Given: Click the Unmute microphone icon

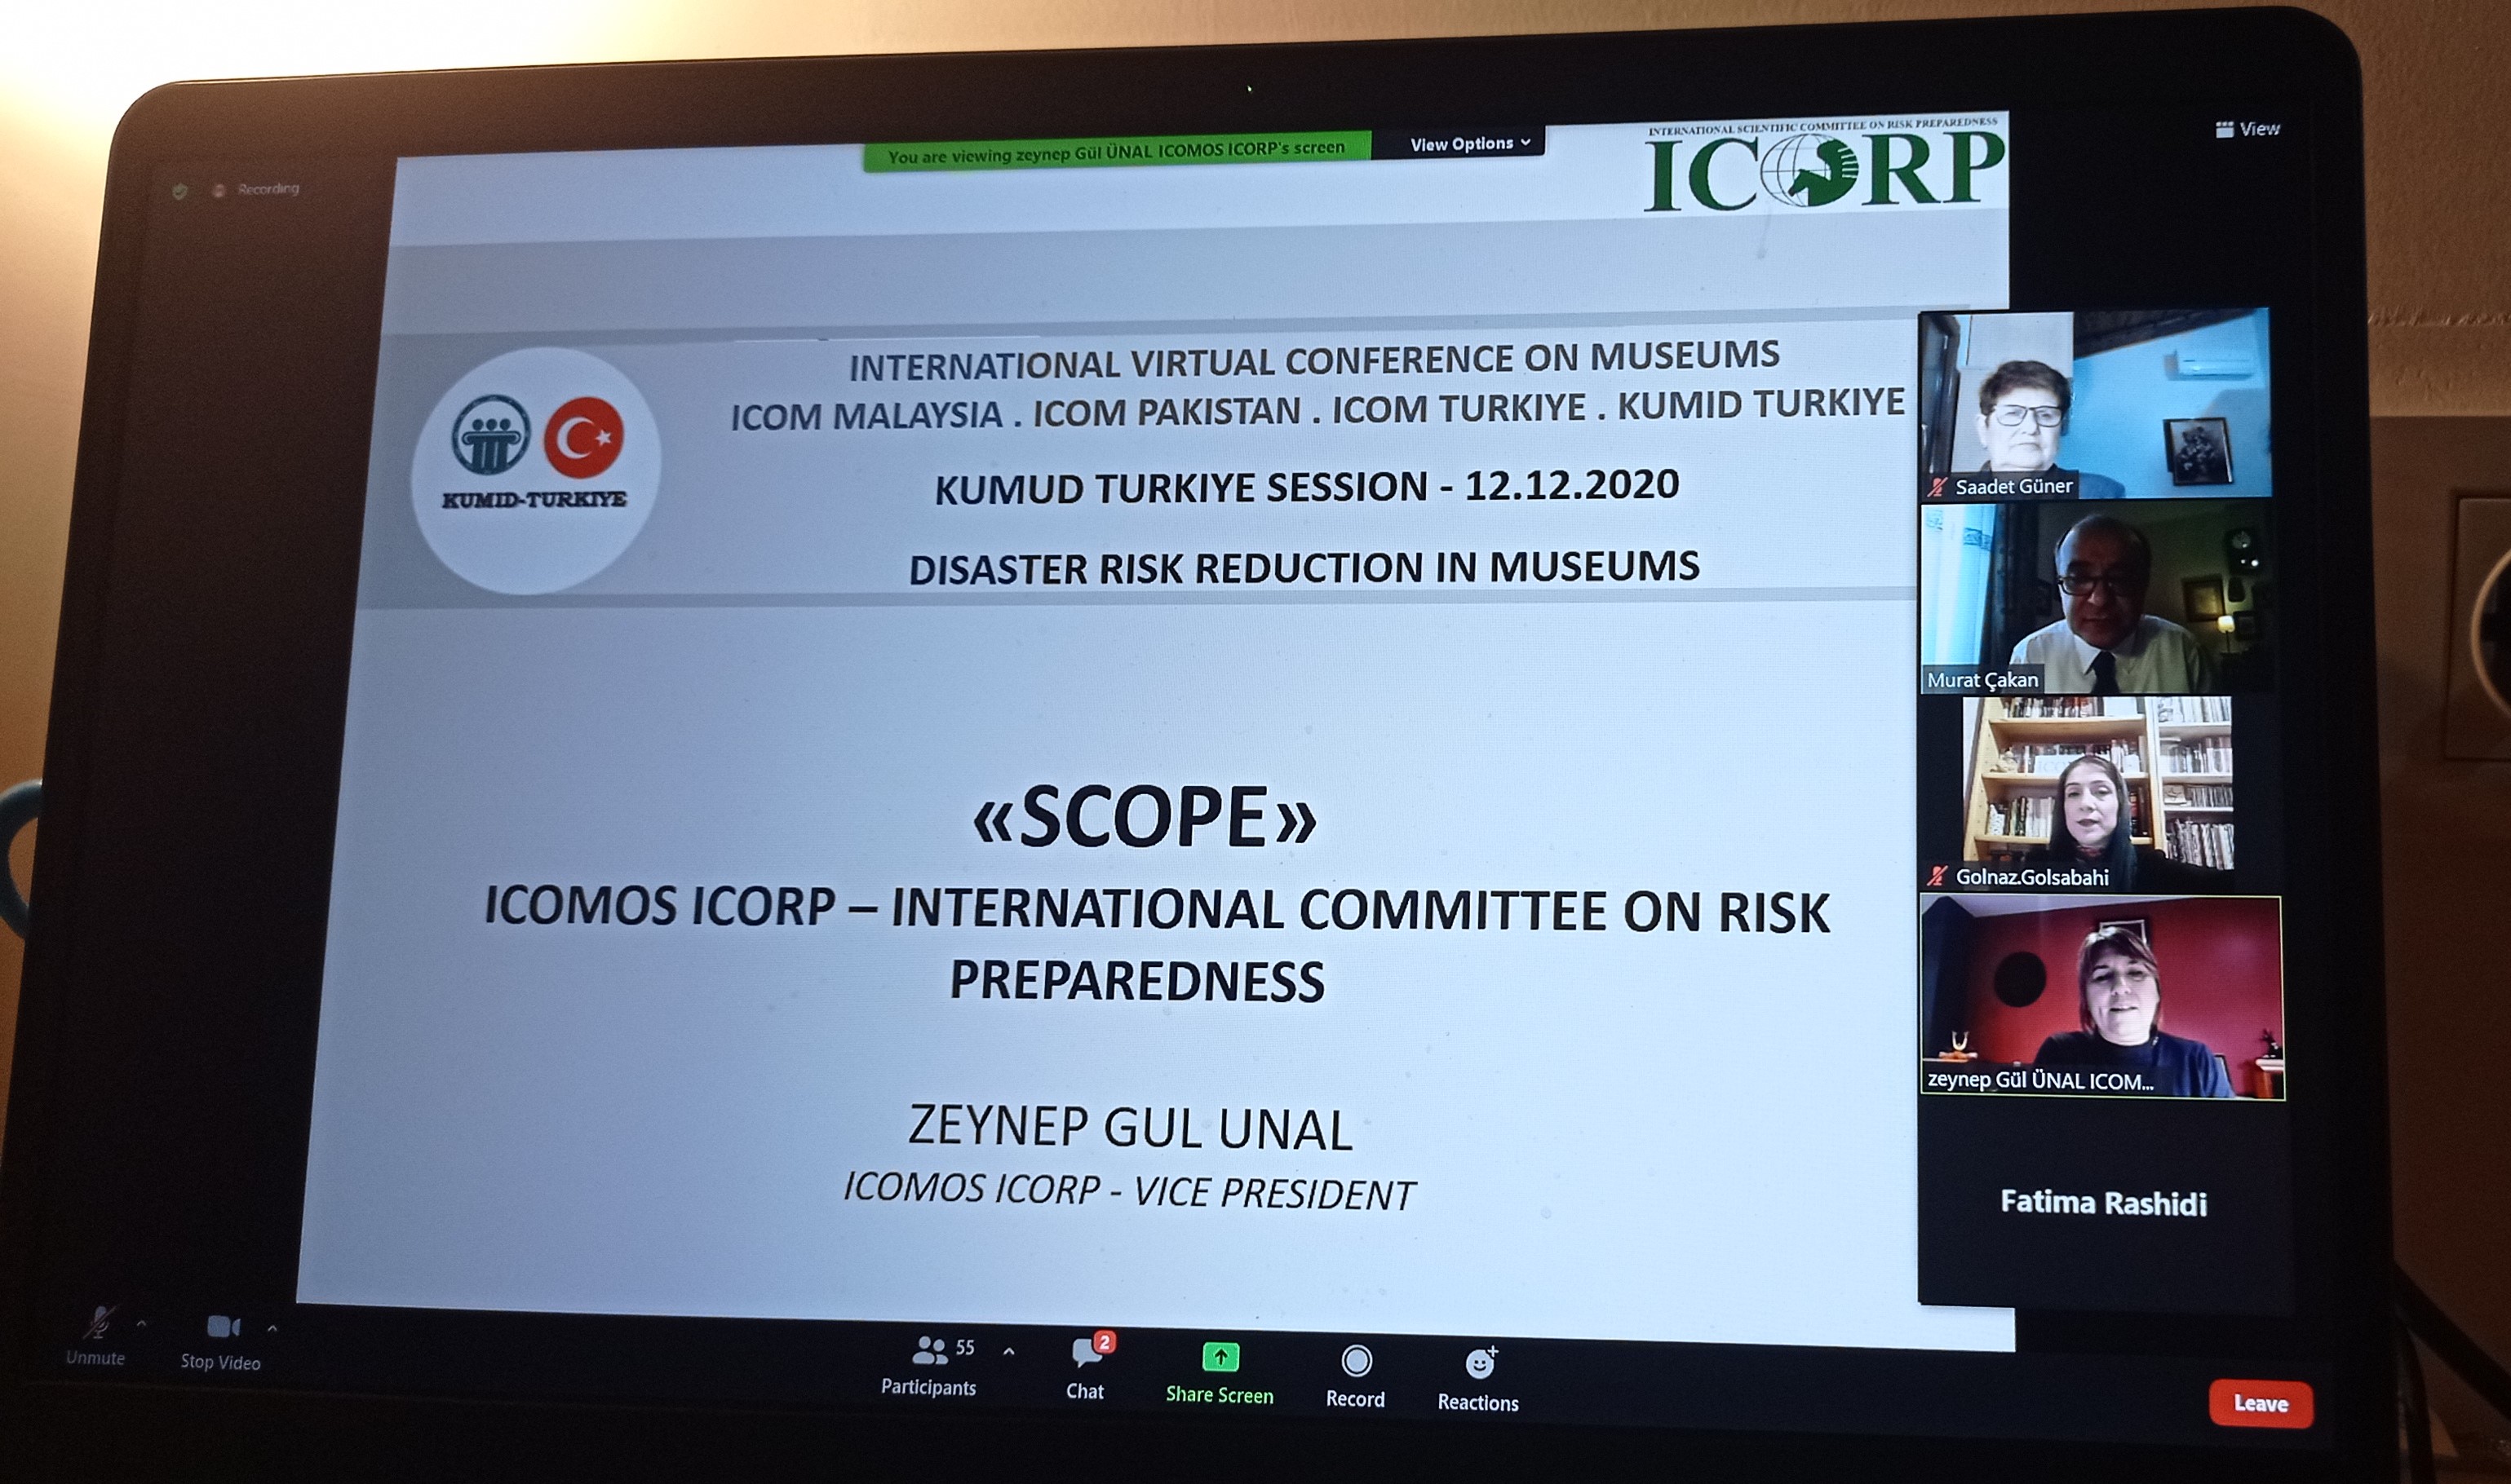Looking at the screenshot, I should point(98,1322).
